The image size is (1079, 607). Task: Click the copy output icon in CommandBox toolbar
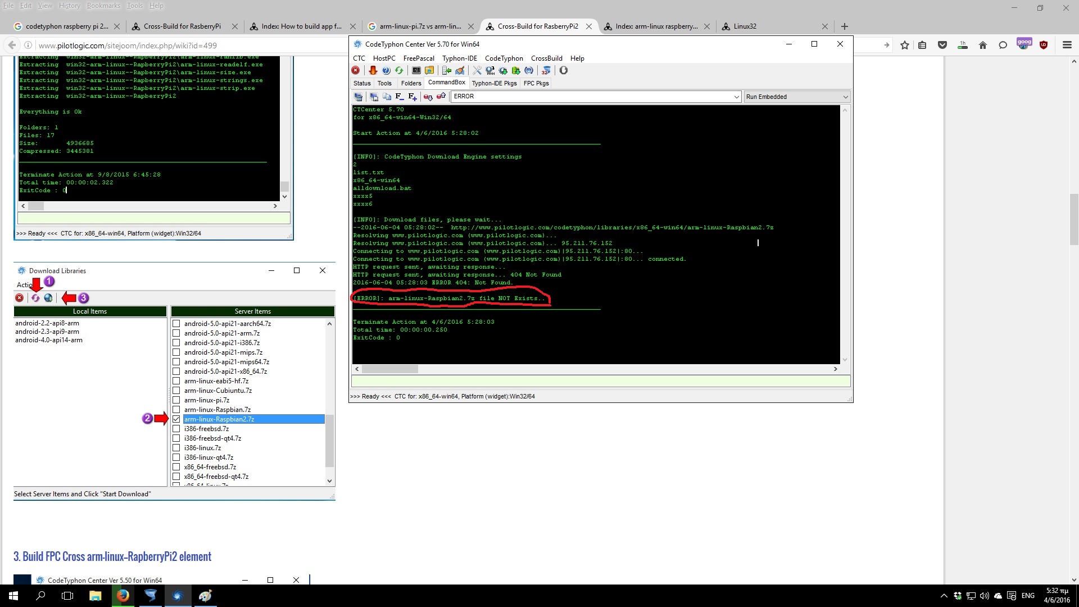click(387, 97)
